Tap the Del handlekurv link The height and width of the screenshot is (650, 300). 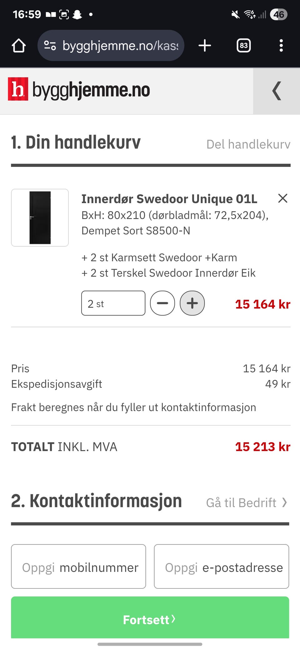click(248, 144)
